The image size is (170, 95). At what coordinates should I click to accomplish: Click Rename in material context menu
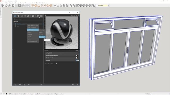[x=33, y=32]
